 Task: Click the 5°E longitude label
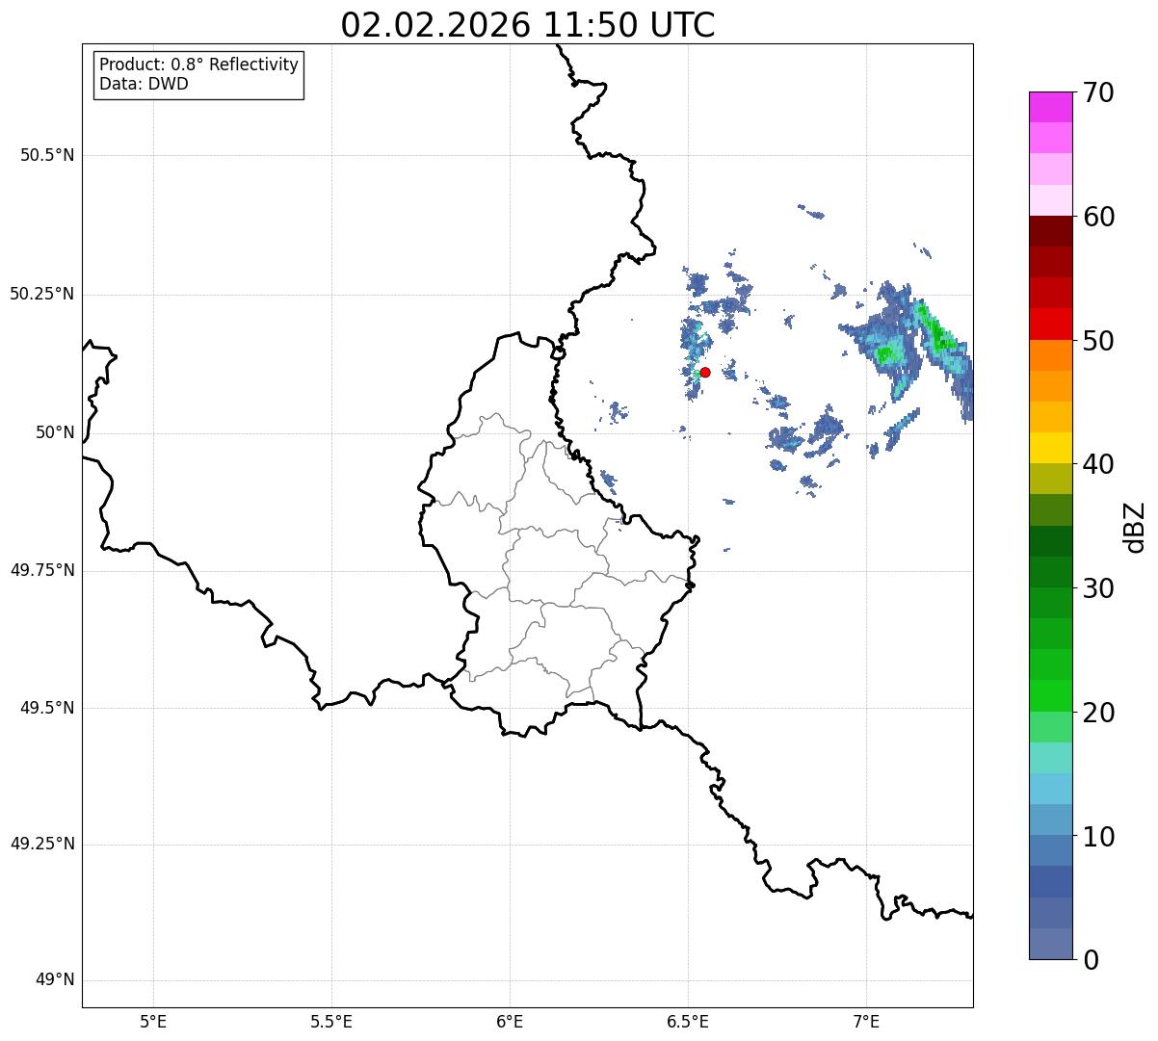(153, 1021)
